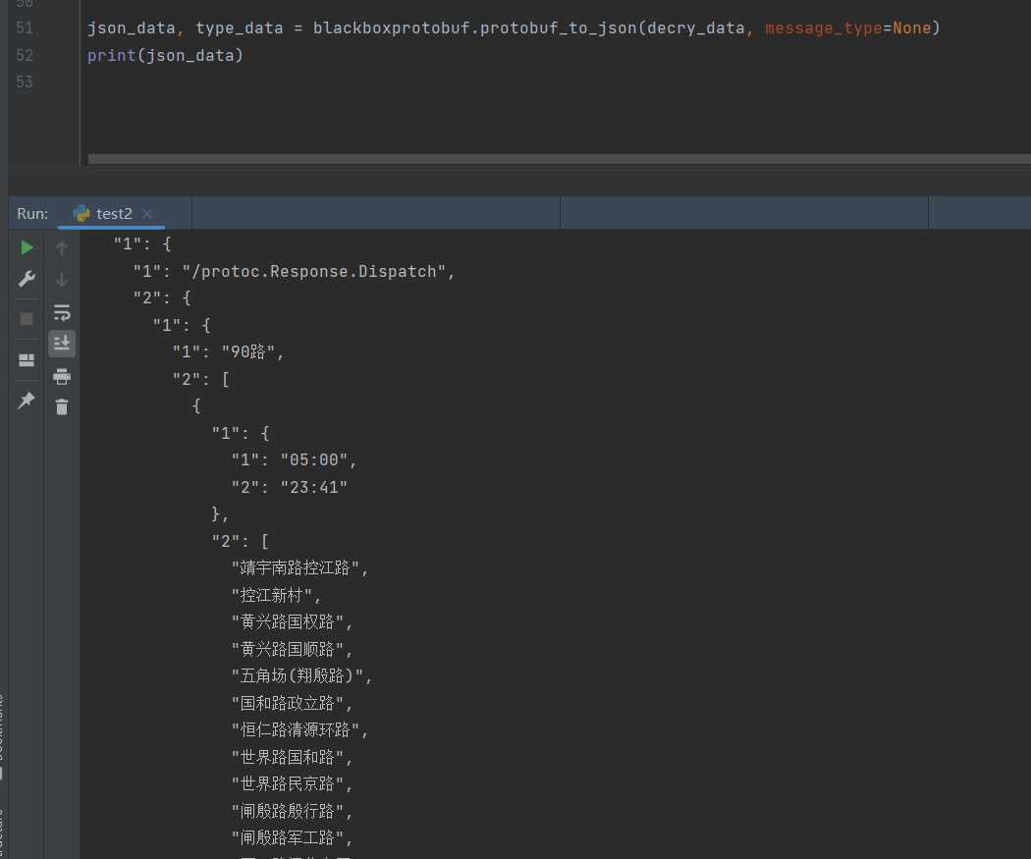
Task: Toggle soft-wrap for console output
Action: coord(62,313)
